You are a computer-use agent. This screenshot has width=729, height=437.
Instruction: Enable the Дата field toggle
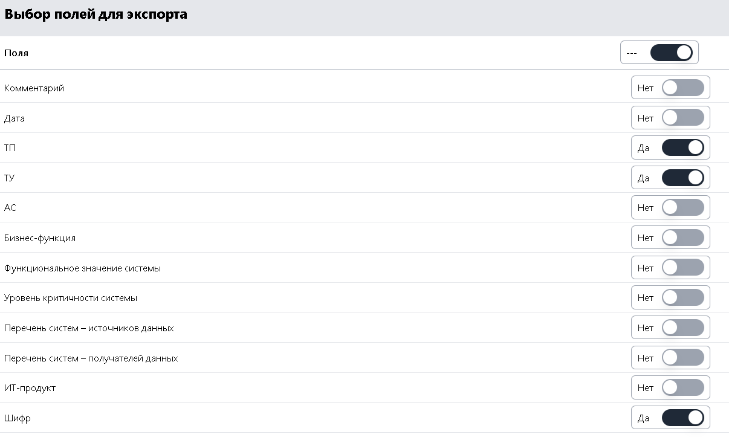pos(683,118)
